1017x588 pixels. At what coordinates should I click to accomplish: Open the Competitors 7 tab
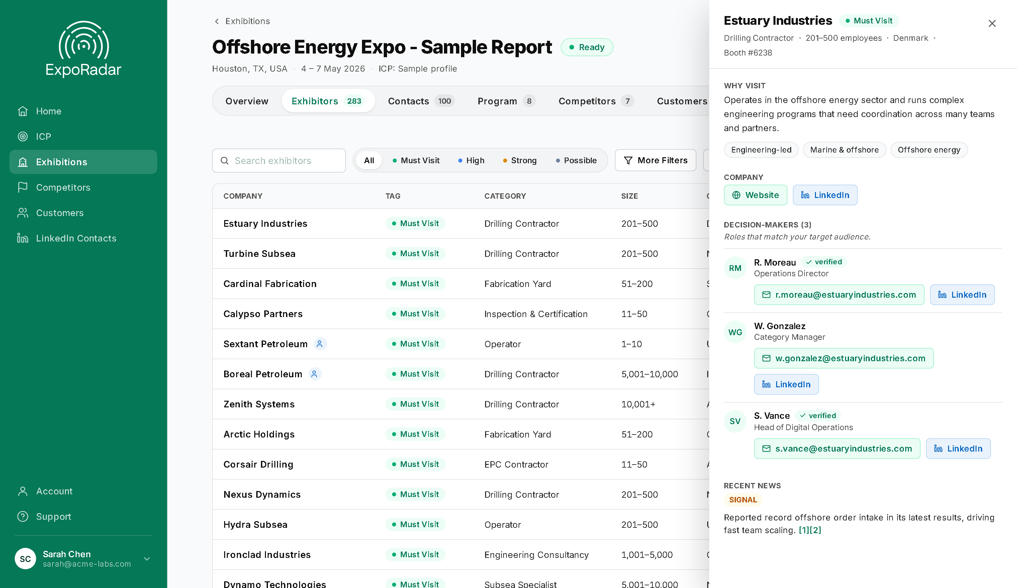click(596, 101)
